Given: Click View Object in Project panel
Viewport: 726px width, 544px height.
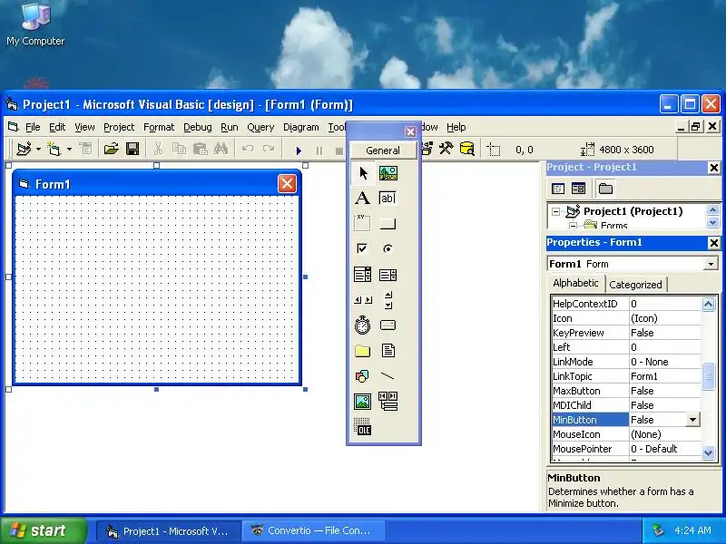Looking at the screenshot, I should (x=578, y=189).
